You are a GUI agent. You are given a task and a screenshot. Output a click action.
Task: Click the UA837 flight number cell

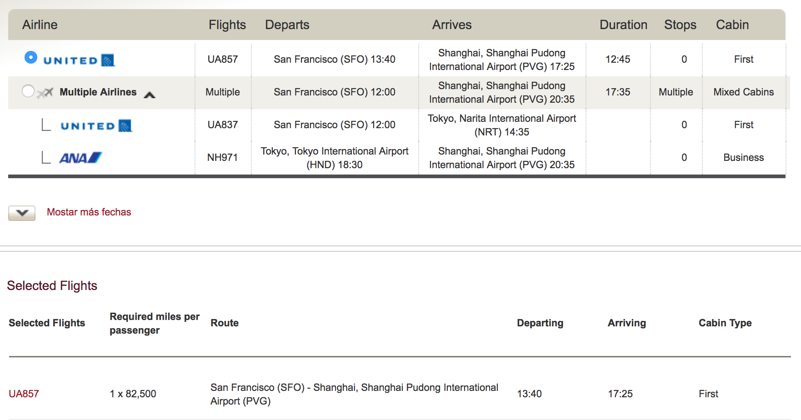click(x=223, y=125)
